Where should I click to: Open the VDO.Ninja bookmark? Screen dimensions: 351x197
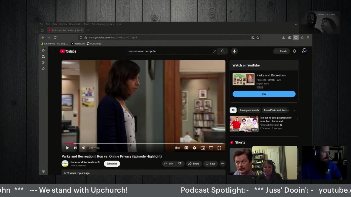point(94,44)
